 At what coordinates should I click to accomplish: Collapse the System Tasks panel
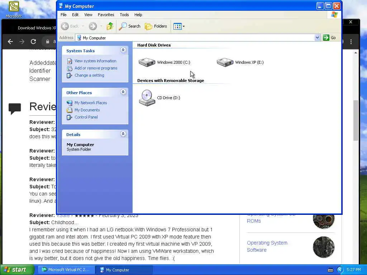pyautogui.click(x=123, y=50)
